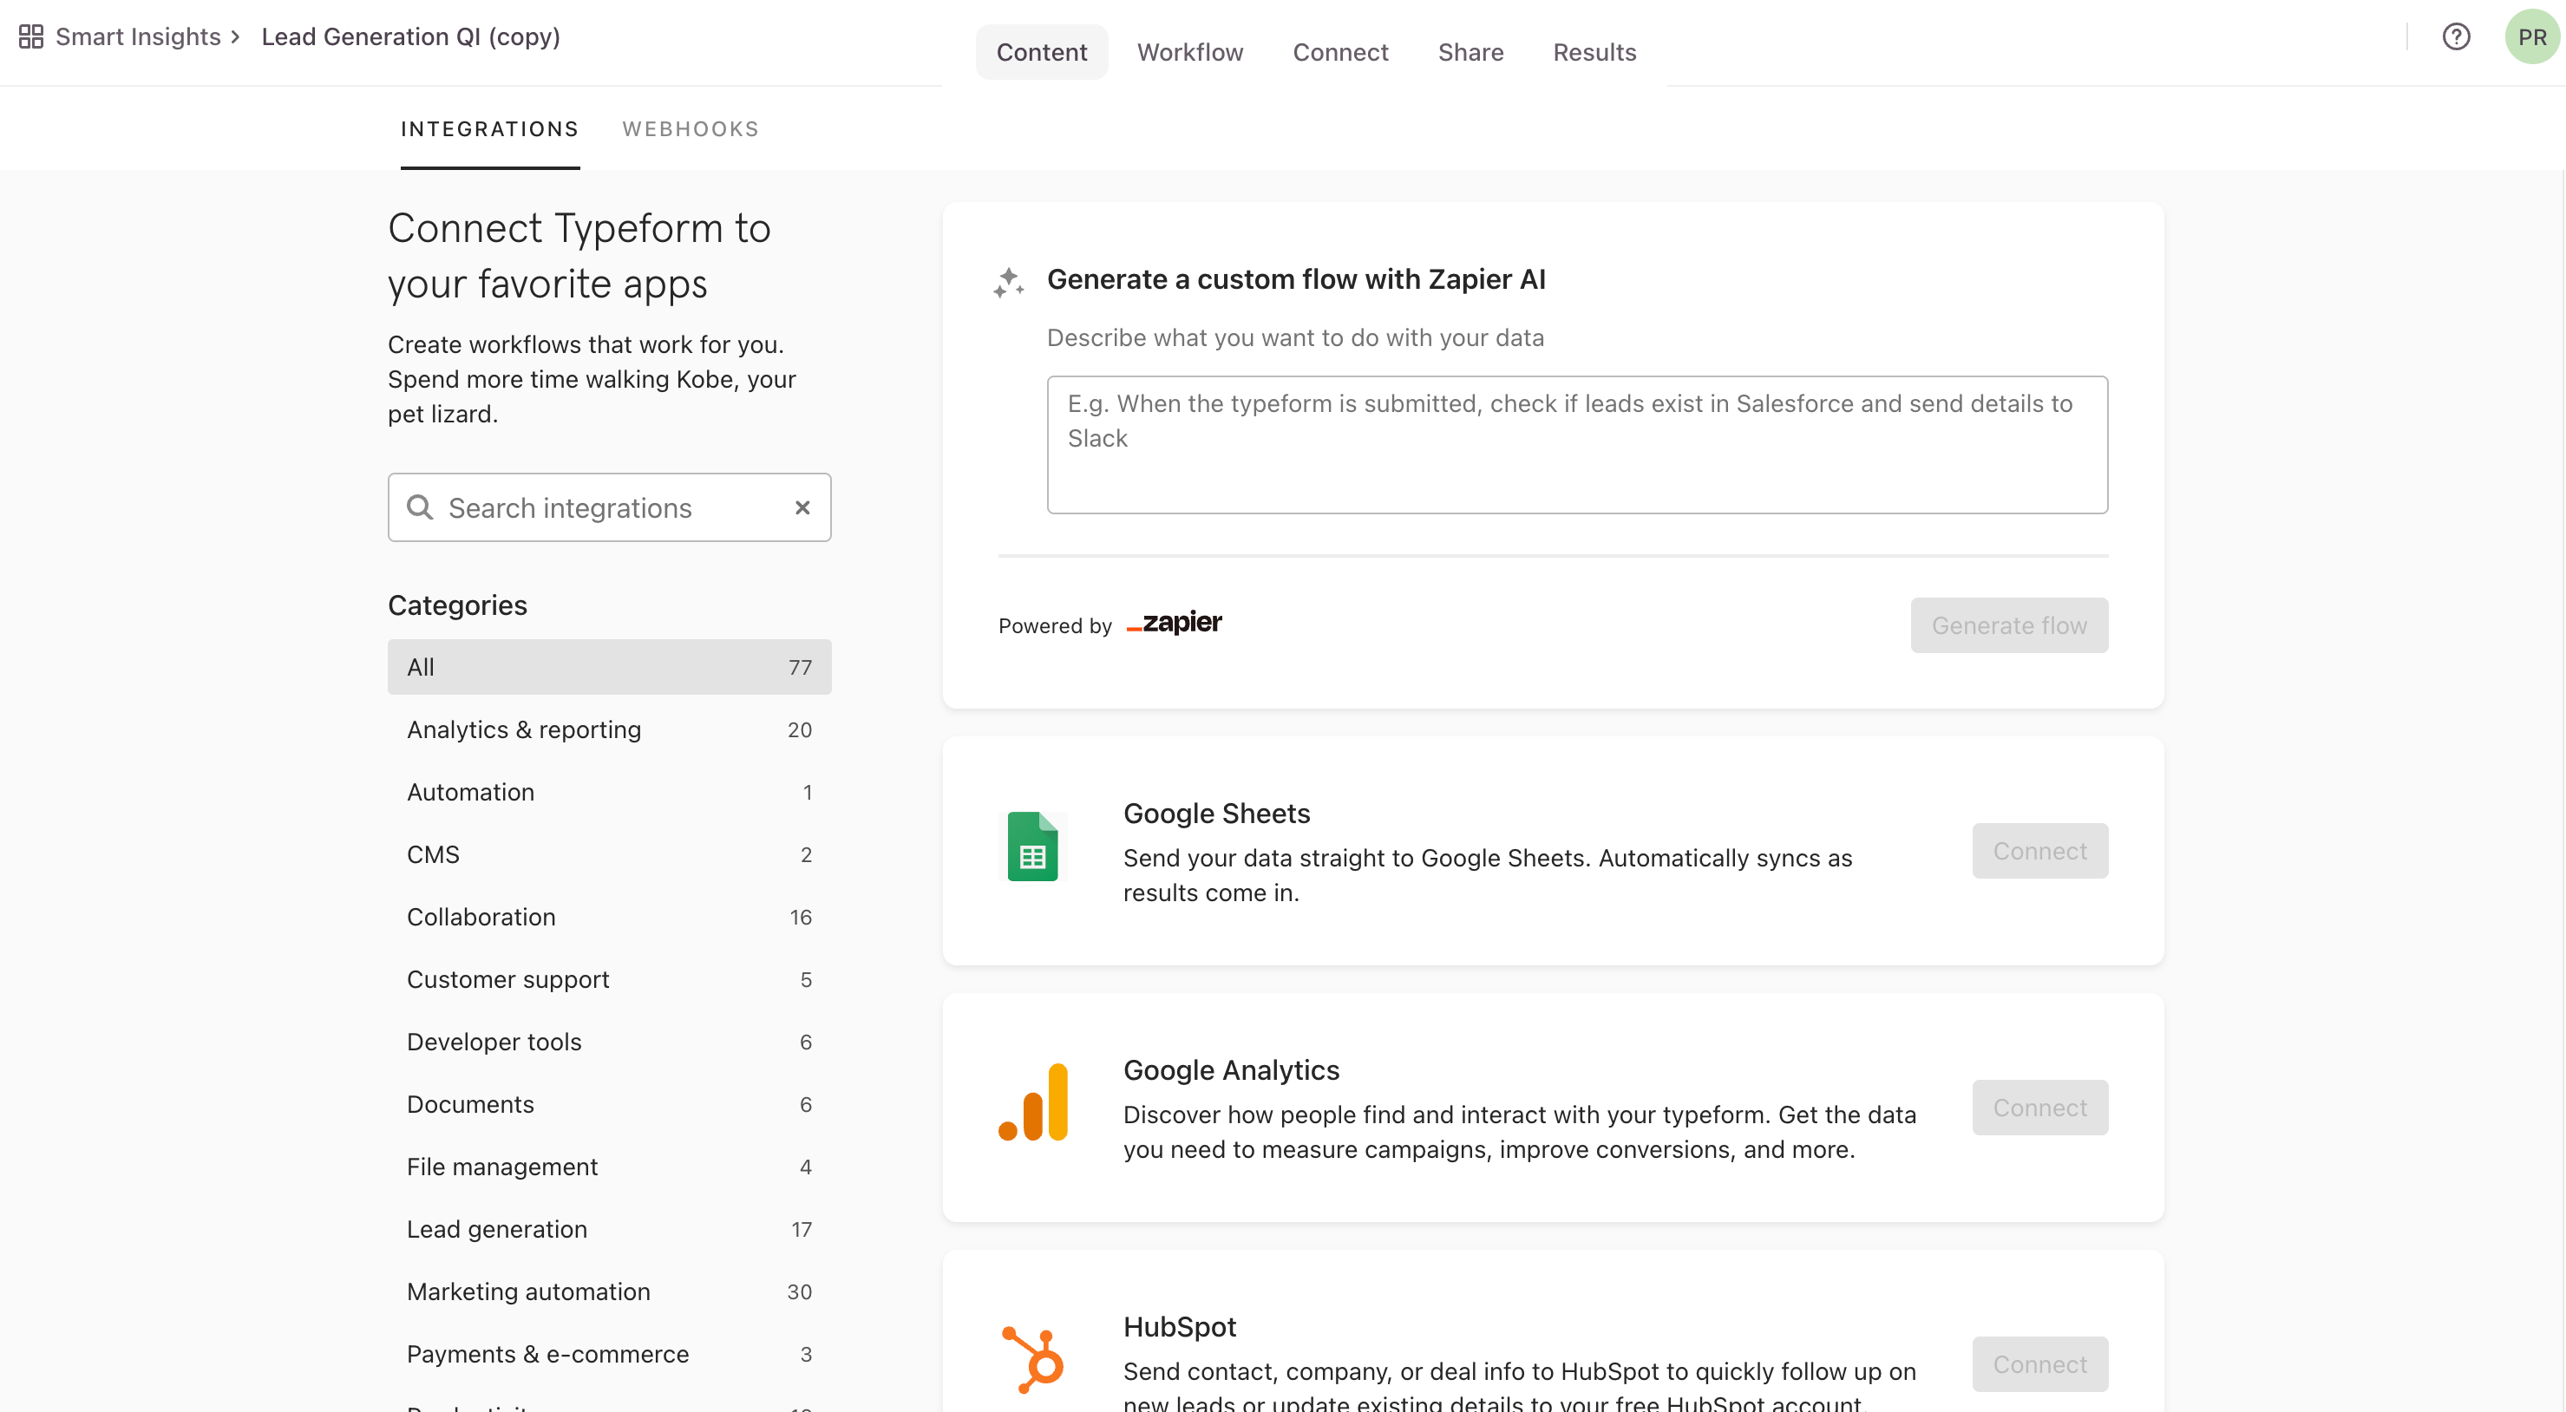Filter by File management category
This screenshot has width=2566, height=1412.
[x=609, y=1167]
